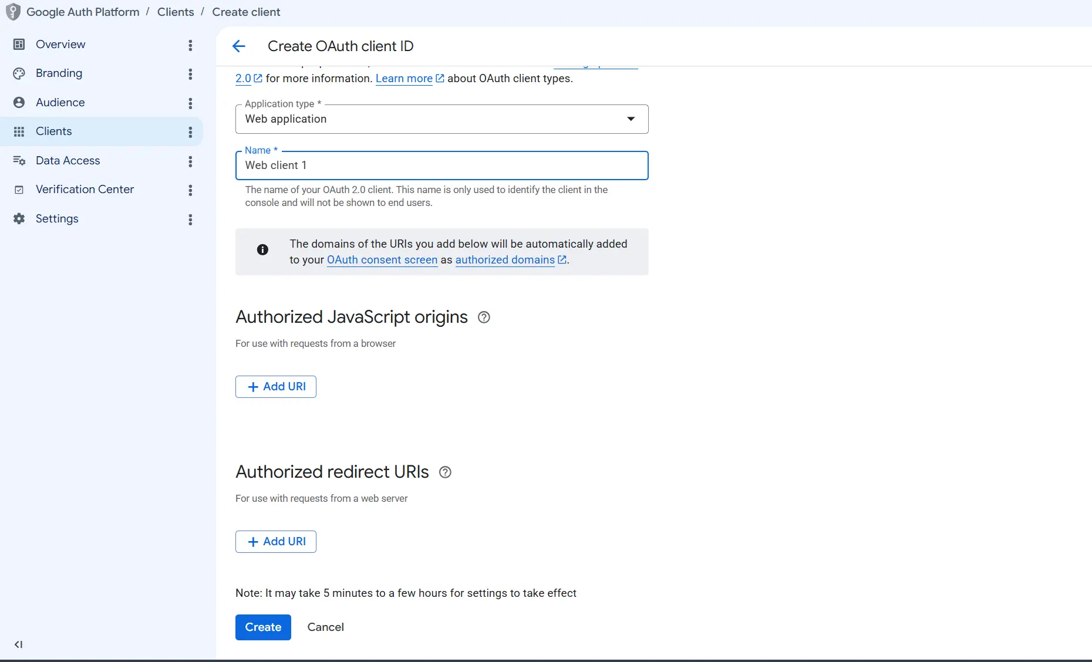
Task: Go back using the left arrow icon
Action: click(x=238, y=46)
